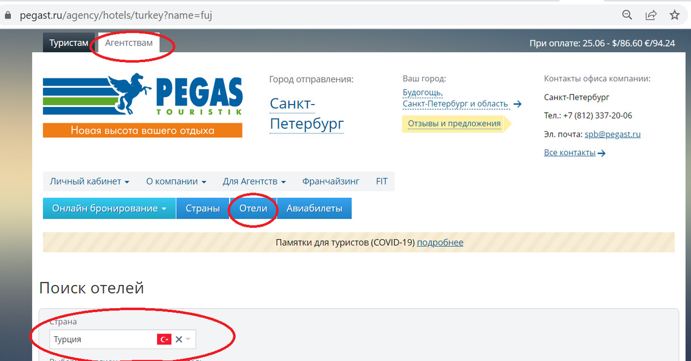691x361 pixels.
Task: Open the country dropdown arrow
Action: [188, 339]
